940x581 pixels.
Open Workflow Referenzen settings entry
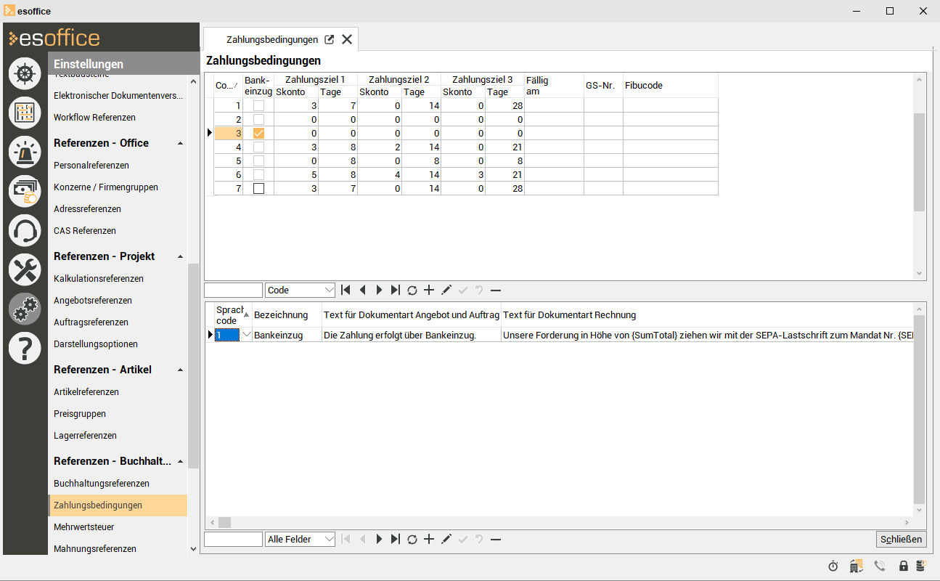tap(94, 117)
